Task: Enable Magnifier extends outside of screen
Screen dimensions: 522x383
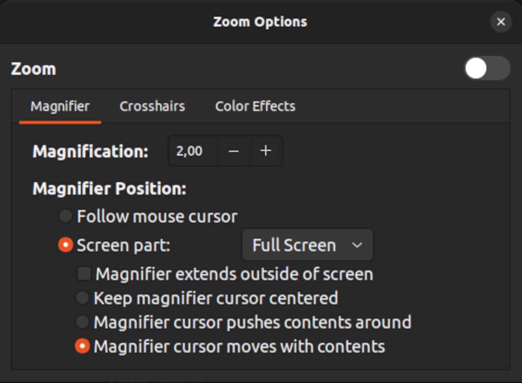Action: (x=84, y=274)
